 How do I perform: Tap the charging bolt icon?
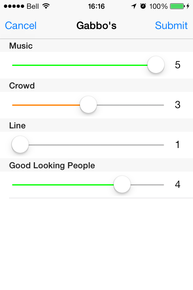188,6
